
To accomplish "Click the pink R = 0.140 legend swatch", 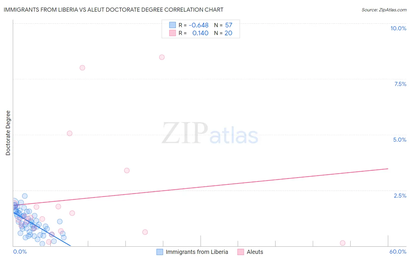I will coord(173,33).
